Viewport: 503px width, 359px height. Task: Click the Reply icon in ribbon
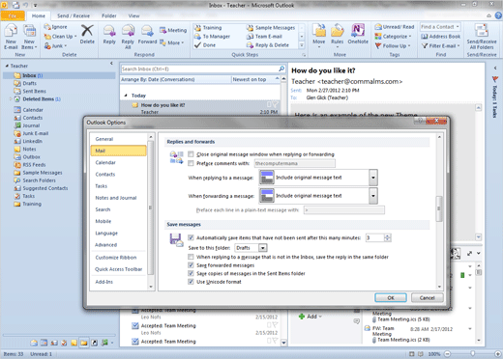[x=109, y=32]
